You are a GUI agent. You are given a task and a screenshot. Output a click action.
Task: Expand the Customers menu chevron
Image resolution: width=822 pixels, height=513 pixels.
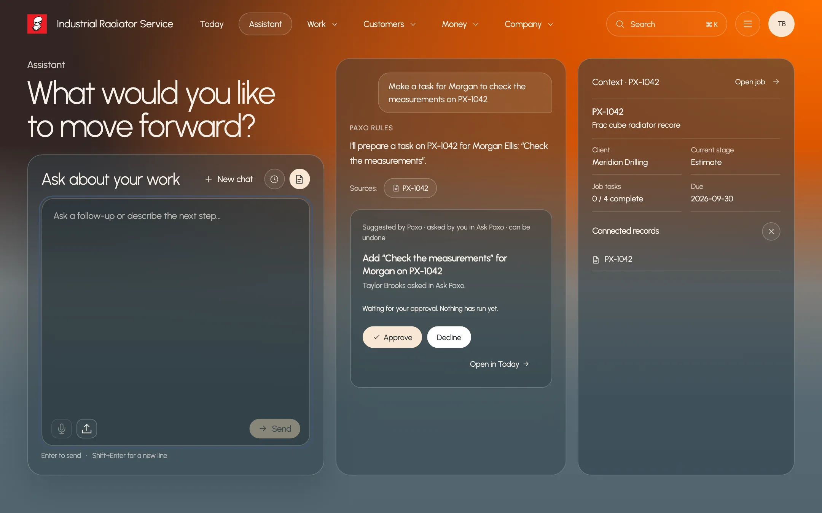point(413,24)
